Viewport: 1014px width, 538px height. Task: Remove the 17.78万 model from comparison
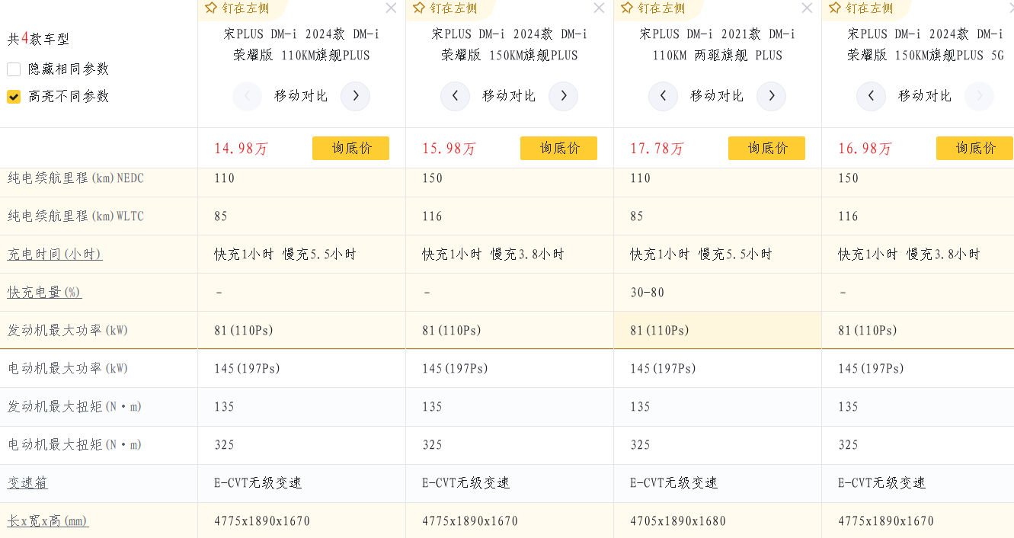(807, 8)
